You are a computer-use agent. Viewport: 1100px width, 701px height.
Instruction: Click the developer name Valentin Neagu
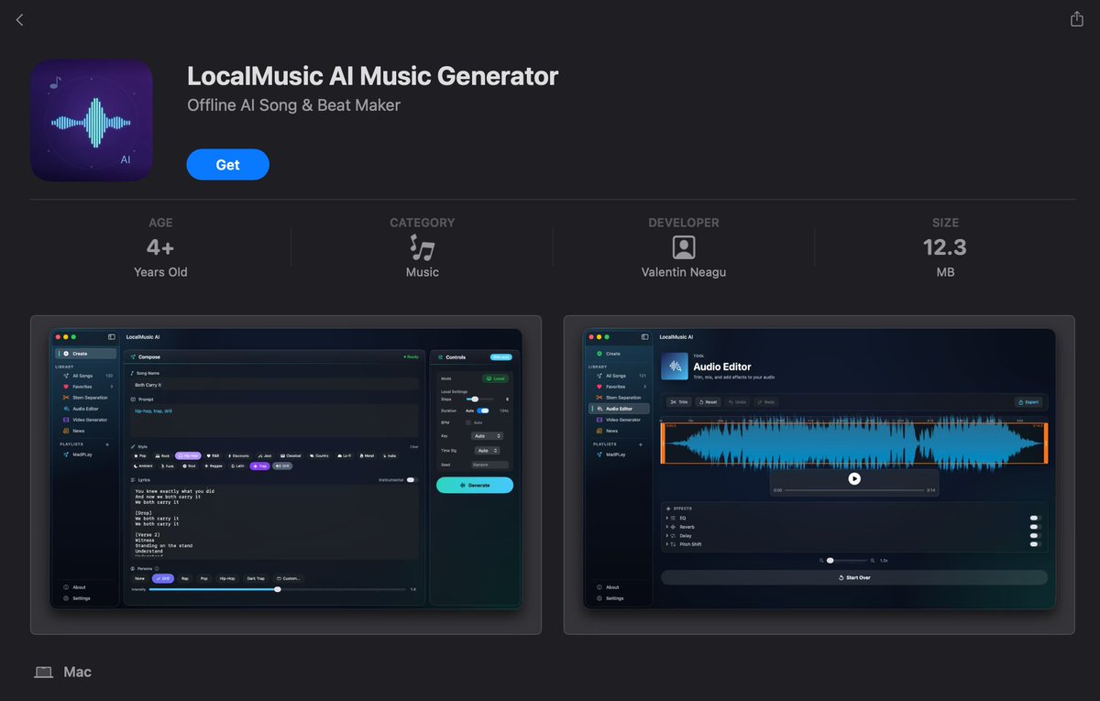click(x=684, y=272)
